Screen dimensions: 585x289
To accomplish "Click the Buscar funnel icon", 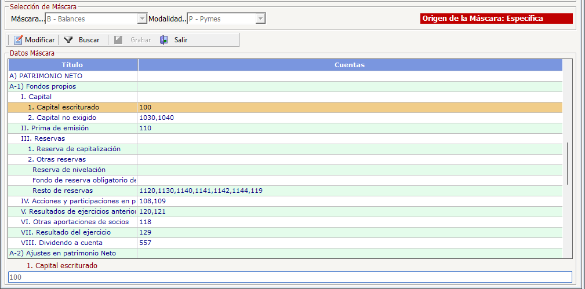I will tap(68, 40).
